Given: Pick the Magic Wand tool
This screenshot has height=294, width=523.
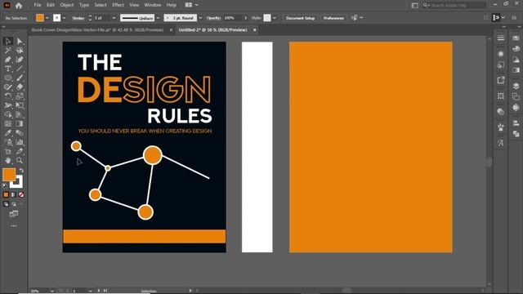Looking at the screenshot, I should (8, 51).
